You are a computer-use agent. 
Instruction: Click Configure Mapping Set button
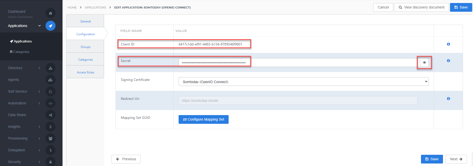pos(204,119)
